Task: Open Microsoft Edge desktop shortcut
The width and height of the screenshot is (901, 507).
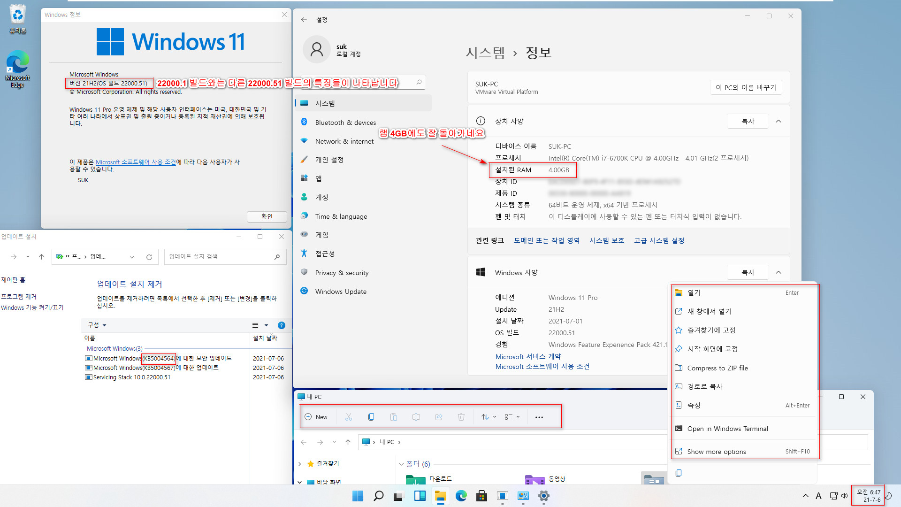Action: (17, 69)
